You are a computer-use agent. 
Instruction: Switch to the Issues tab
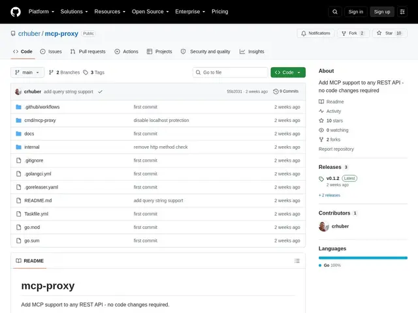tap(51, 52)
